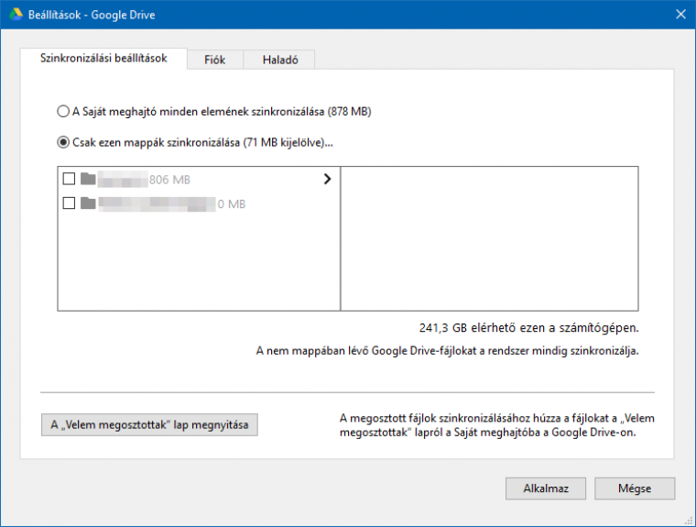The width and height of the screenshot is (696, 527).
Task: Click the Google Drive logo in title bar
Action: coord(16,15)
